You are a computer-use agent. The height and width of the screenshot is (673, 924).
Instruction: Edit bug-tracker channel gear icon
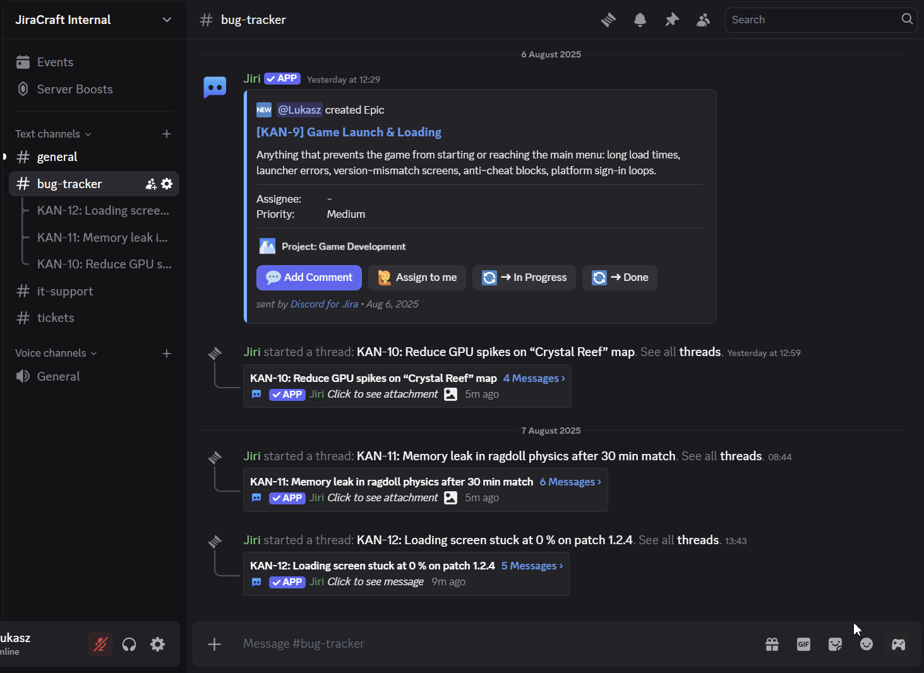(x=167, y=184)
